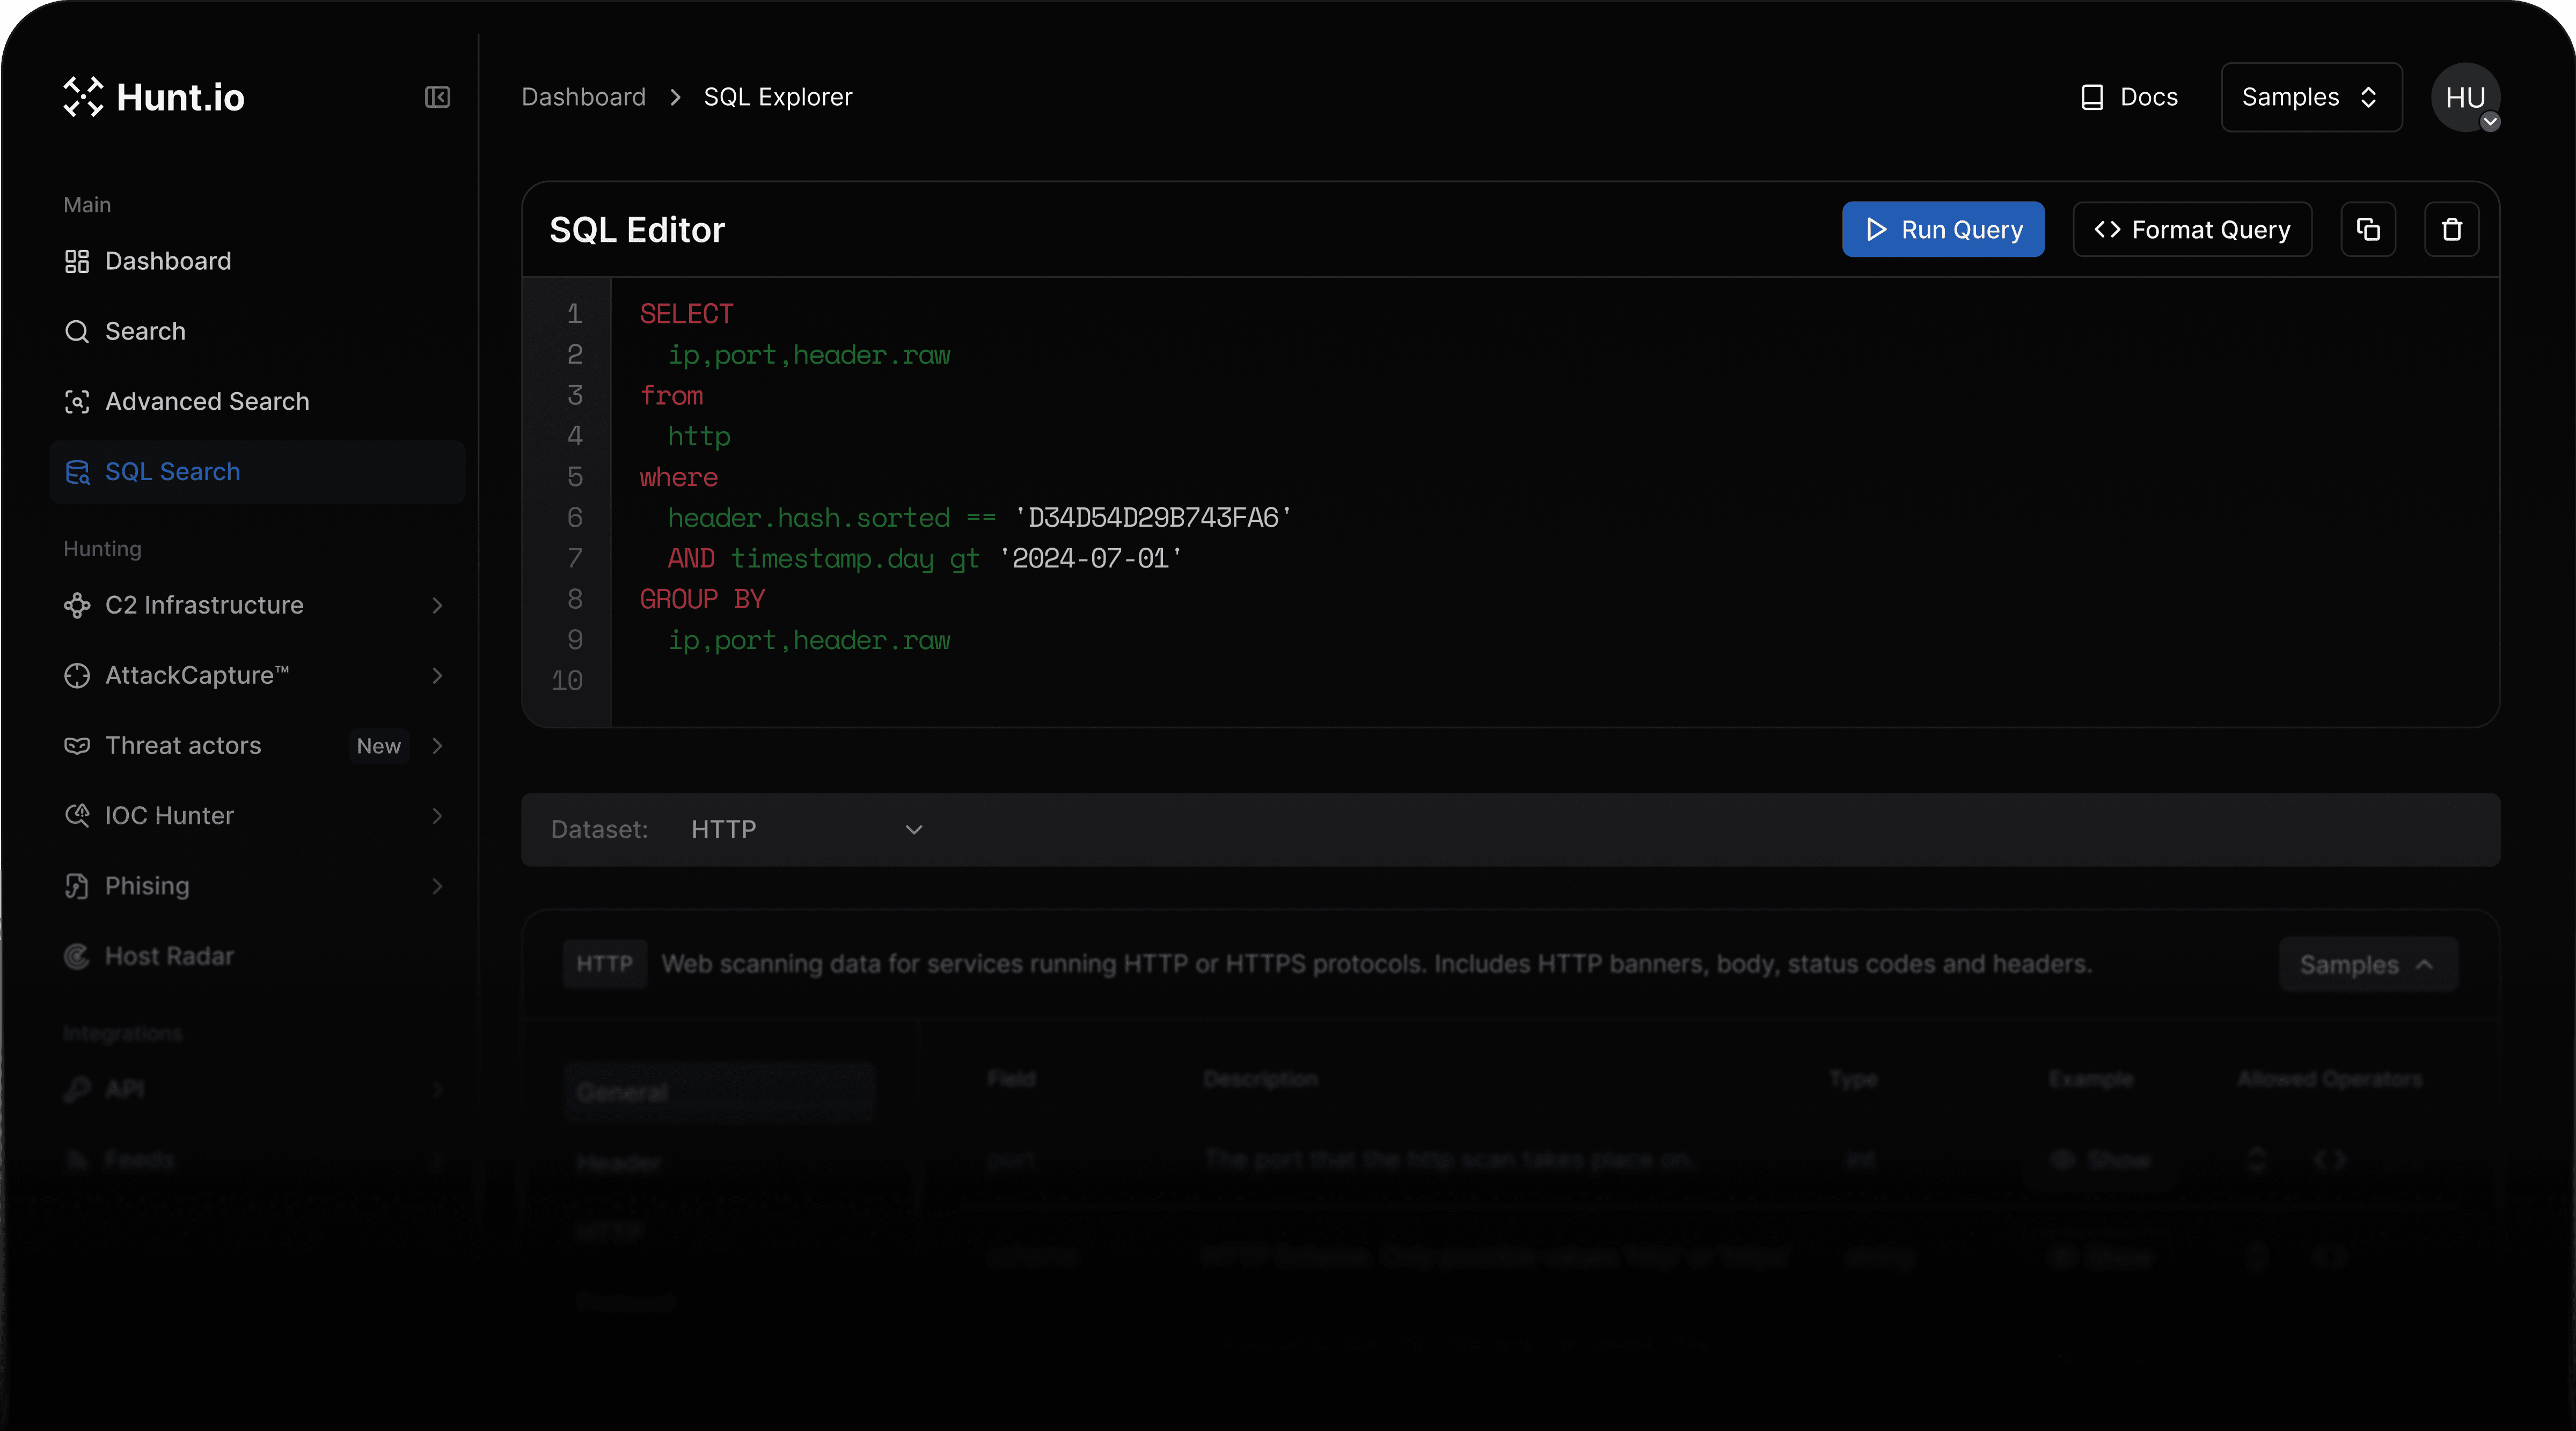
Task: Clear the query with trash icon
Action: click(2451, 230)
